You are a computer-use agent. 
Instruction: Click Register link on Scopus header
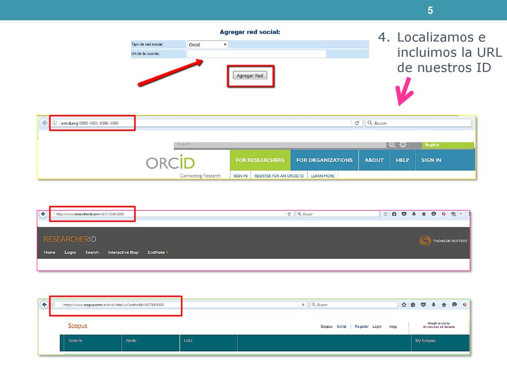coord(361,327)
